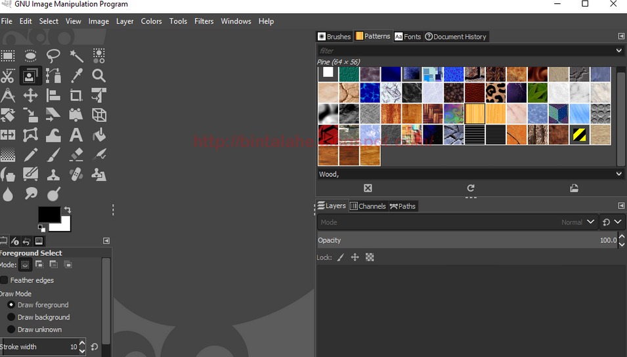Select the Flip tool
The image size is (627, 357).
coord(8,135)
